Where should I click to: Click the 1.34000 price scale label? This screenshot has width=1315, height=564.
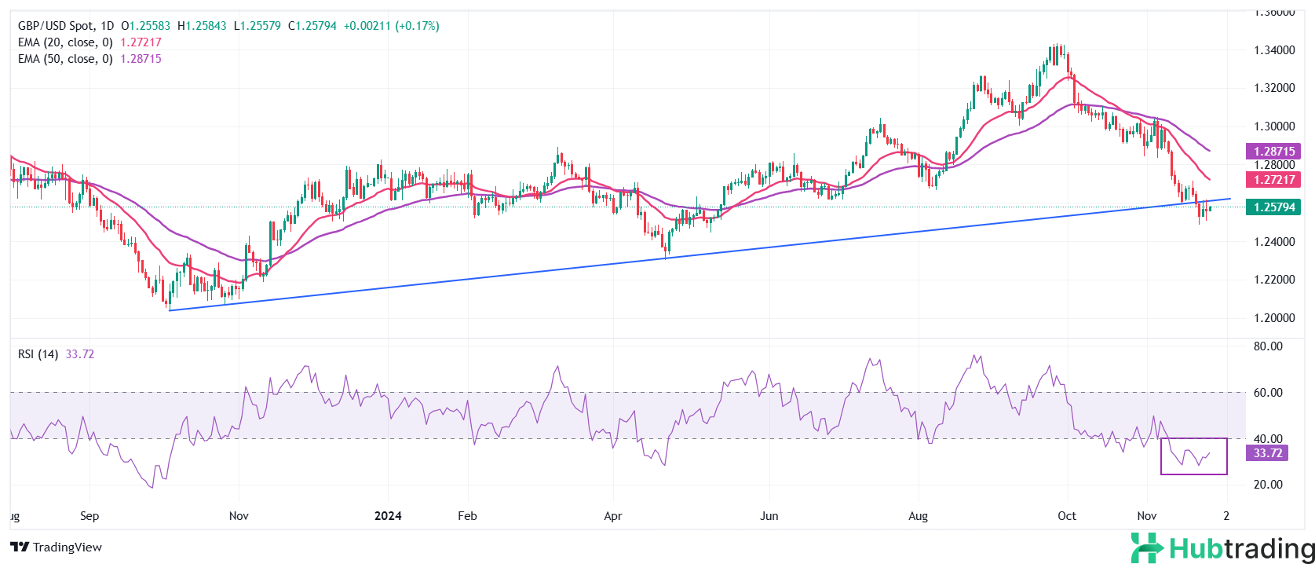[1273, 50]
